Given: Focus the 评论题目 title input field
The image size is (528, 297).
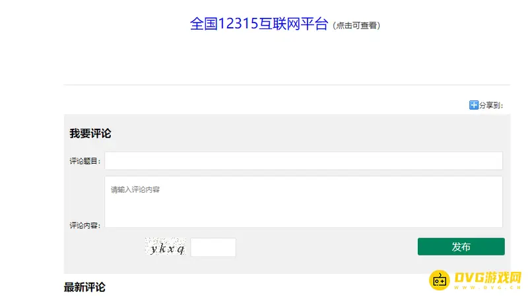Looking at the screenshot, I should tap(304, 160).
